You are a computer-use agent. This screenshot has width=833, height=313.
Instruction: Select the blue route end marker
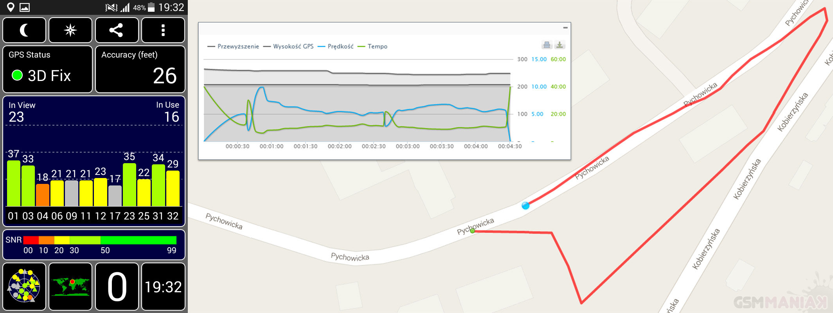click(525, 205)
